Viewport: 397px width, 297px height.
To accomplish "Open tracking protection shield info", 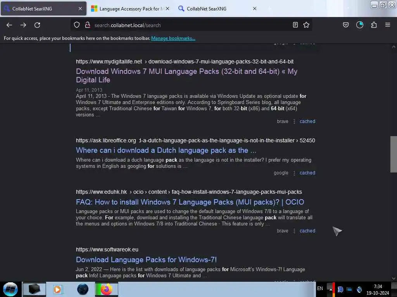I will click(77, 25).
